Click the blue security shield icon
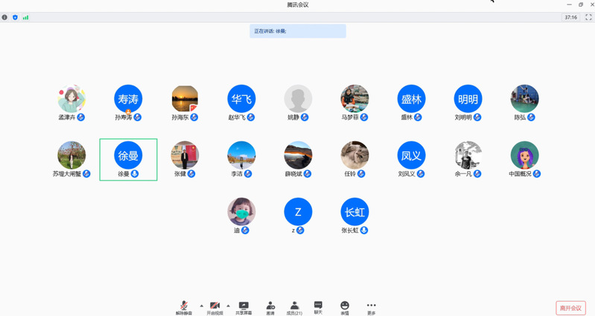The image size is (595, 316). coord(15,17)
